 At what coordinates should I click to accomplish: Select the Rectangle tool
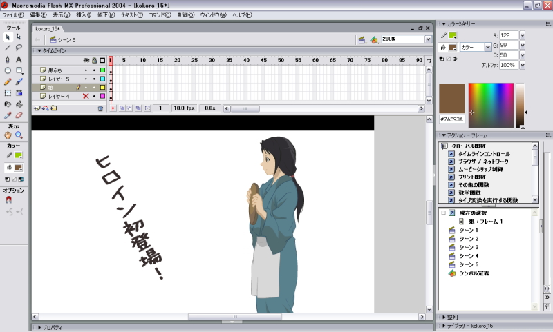pyautogui.click(x=19, y=70)
